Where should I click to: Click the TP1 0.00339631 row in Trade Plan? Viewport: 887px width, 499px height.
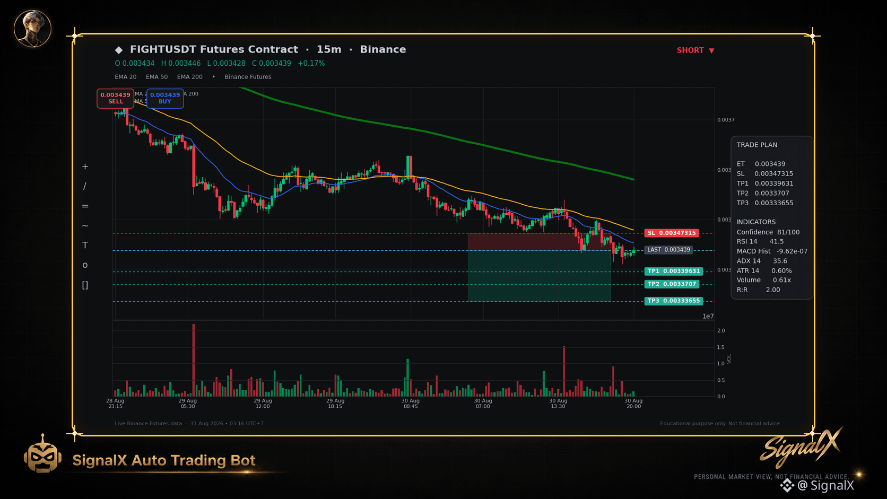(765, 183)
